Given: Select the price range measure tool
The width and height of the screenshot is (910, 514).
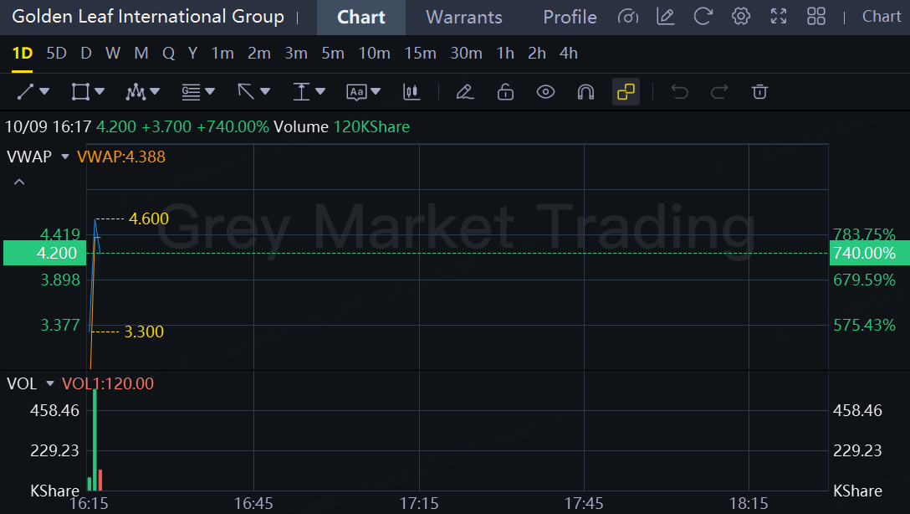Looking at the screenshot, I should (301, 92).
